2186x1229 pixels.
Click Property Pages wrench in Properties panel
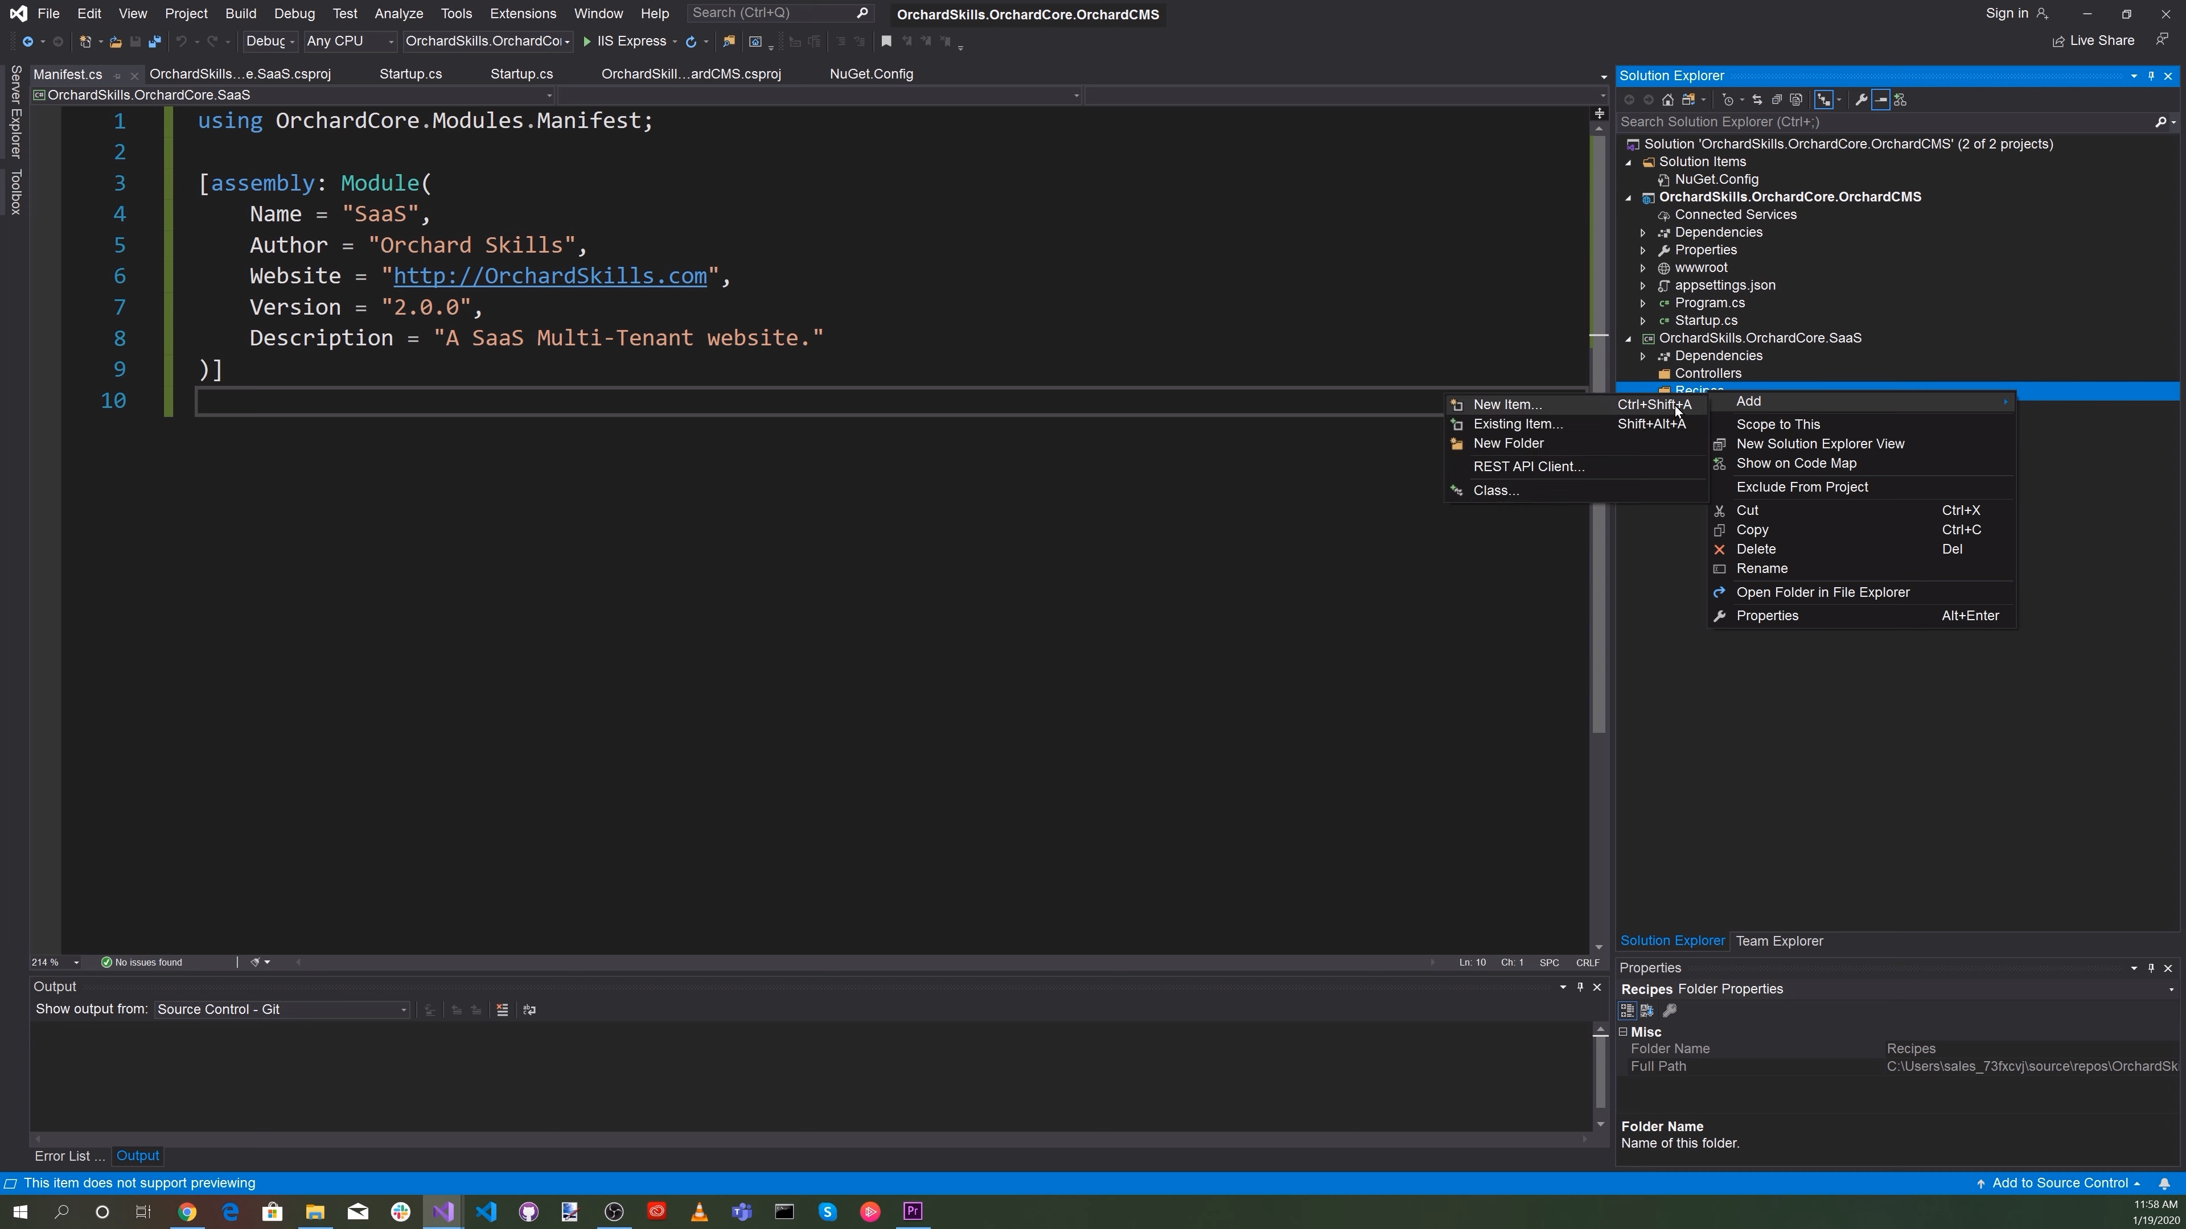(x=1669, y=1011)
